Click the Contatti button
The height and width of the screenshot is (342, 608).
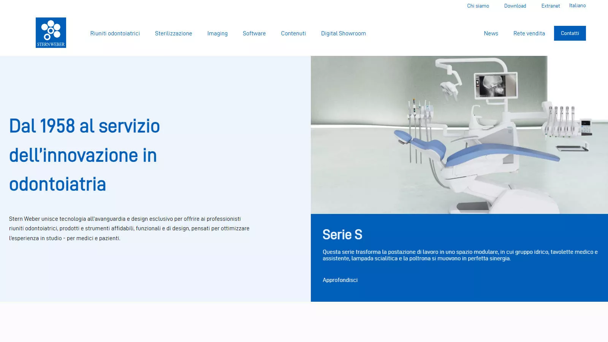click(x=570, y=33)
